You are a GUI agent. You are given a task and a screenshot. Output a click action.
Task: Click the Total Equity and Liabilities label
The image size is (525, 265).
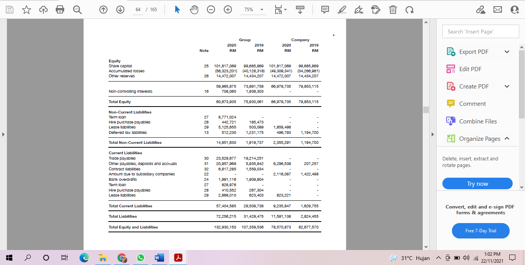(x=133, y=227)
